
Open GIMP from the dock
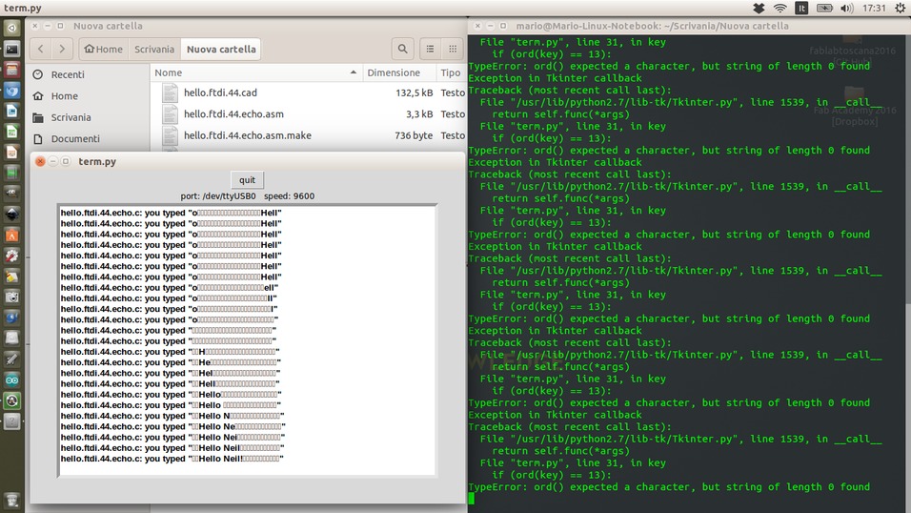12,194
